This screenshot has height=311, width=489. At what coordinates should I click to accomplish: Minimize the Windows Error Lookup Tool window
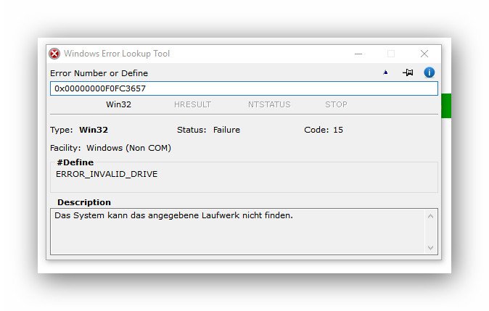[x=358, y=54]
